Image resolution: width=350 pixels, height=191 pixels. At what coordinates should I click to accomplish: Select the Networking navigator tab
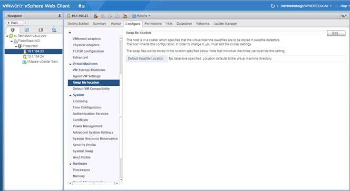click(54, 30)
